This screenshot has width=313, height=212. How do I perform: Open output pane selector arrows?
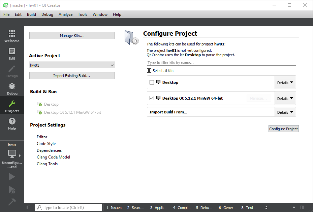(x=266, y=208)
